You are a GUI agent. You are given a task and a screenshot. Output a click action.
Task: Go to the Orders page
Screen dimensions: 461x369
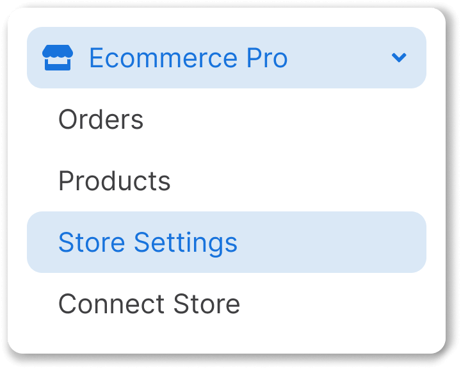pos(101,119)
